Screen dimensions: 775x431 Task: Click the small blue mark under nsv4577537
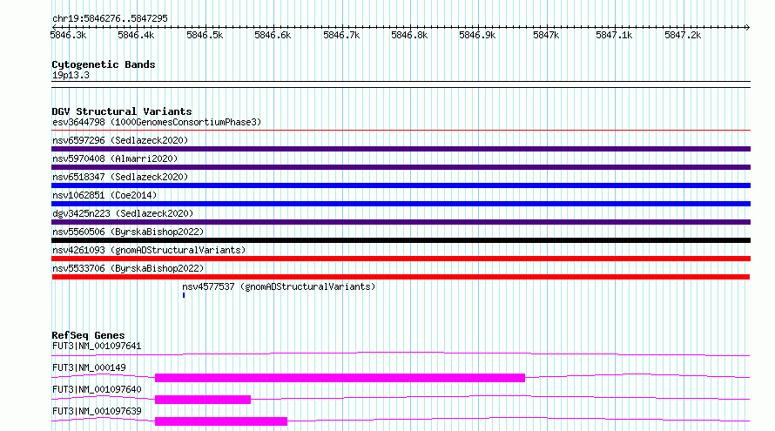point(184,295)
